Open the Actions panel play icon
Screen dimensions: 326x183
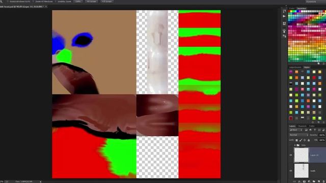point(284,16)
